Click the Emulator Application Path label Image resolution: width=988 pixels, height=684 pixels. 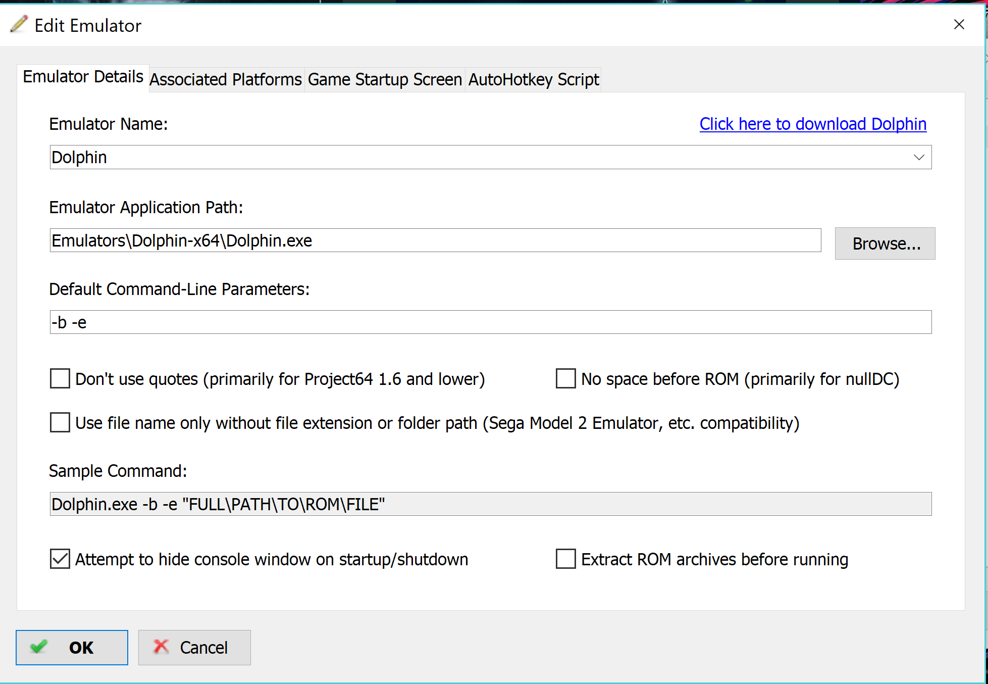(146, 207)
